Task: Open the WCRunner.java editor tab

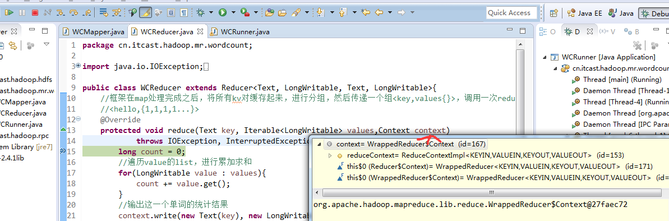Action: (x=240, y=31)
